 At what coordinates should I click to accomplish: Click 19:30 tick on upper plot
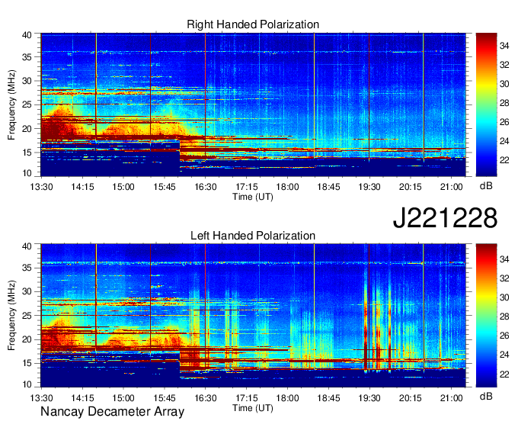(369, 187)
